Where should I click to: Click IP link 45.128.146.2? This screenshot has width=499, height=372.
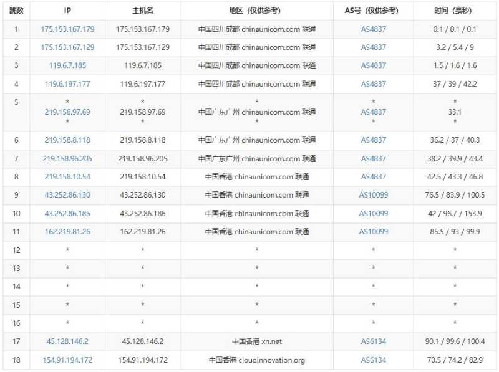67,341
